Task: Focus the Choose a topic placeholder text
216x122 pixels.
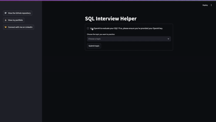Action: (94, 39)
